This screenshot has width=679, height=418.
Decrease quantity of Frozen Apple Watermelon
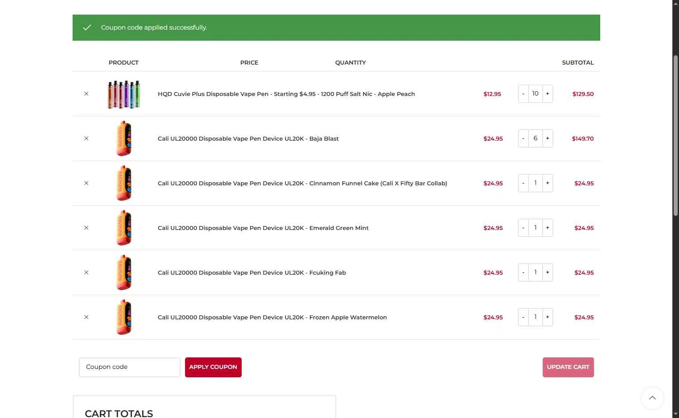coord(523,317)
